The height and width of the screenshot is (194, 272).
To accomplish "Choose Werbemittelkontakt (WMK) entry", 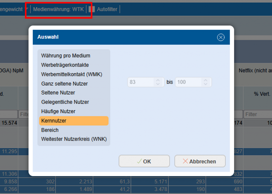I will tap(71, 74).
